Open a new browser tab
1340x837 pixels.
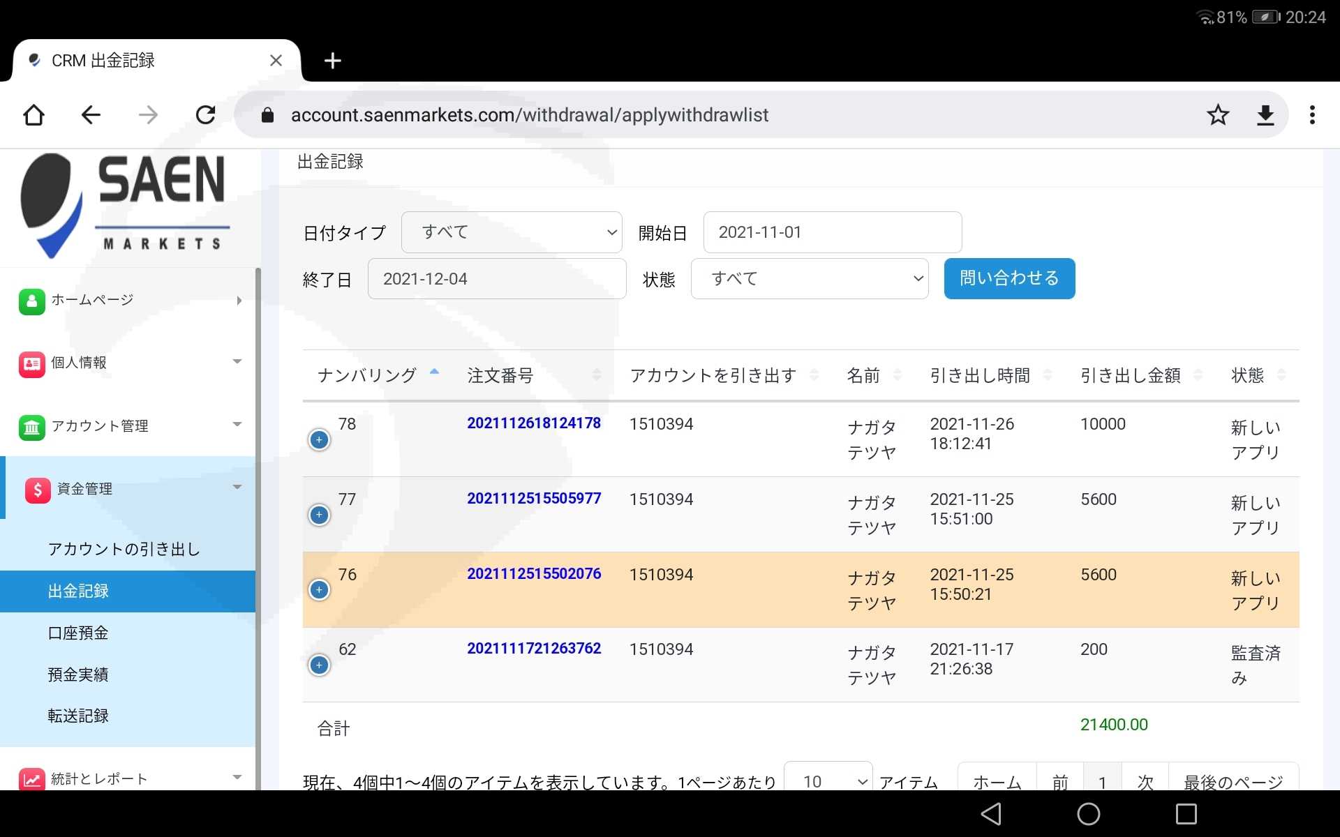pyautogui.click(x=332, y=61)
